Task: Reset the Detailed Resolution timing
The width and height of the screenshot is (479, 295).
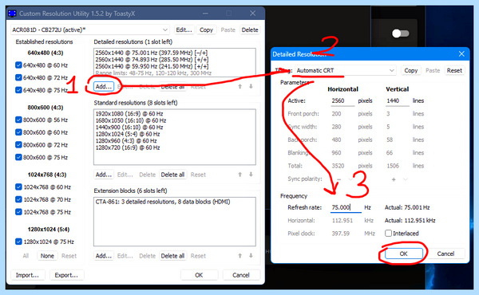Action: [x=454, y=70]
